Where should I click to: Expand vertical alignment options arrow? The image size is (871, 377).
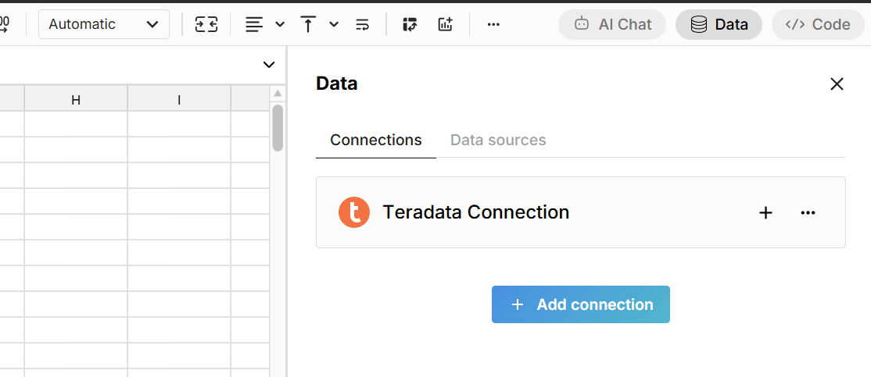pyautogui.click(x=334, y=24)
